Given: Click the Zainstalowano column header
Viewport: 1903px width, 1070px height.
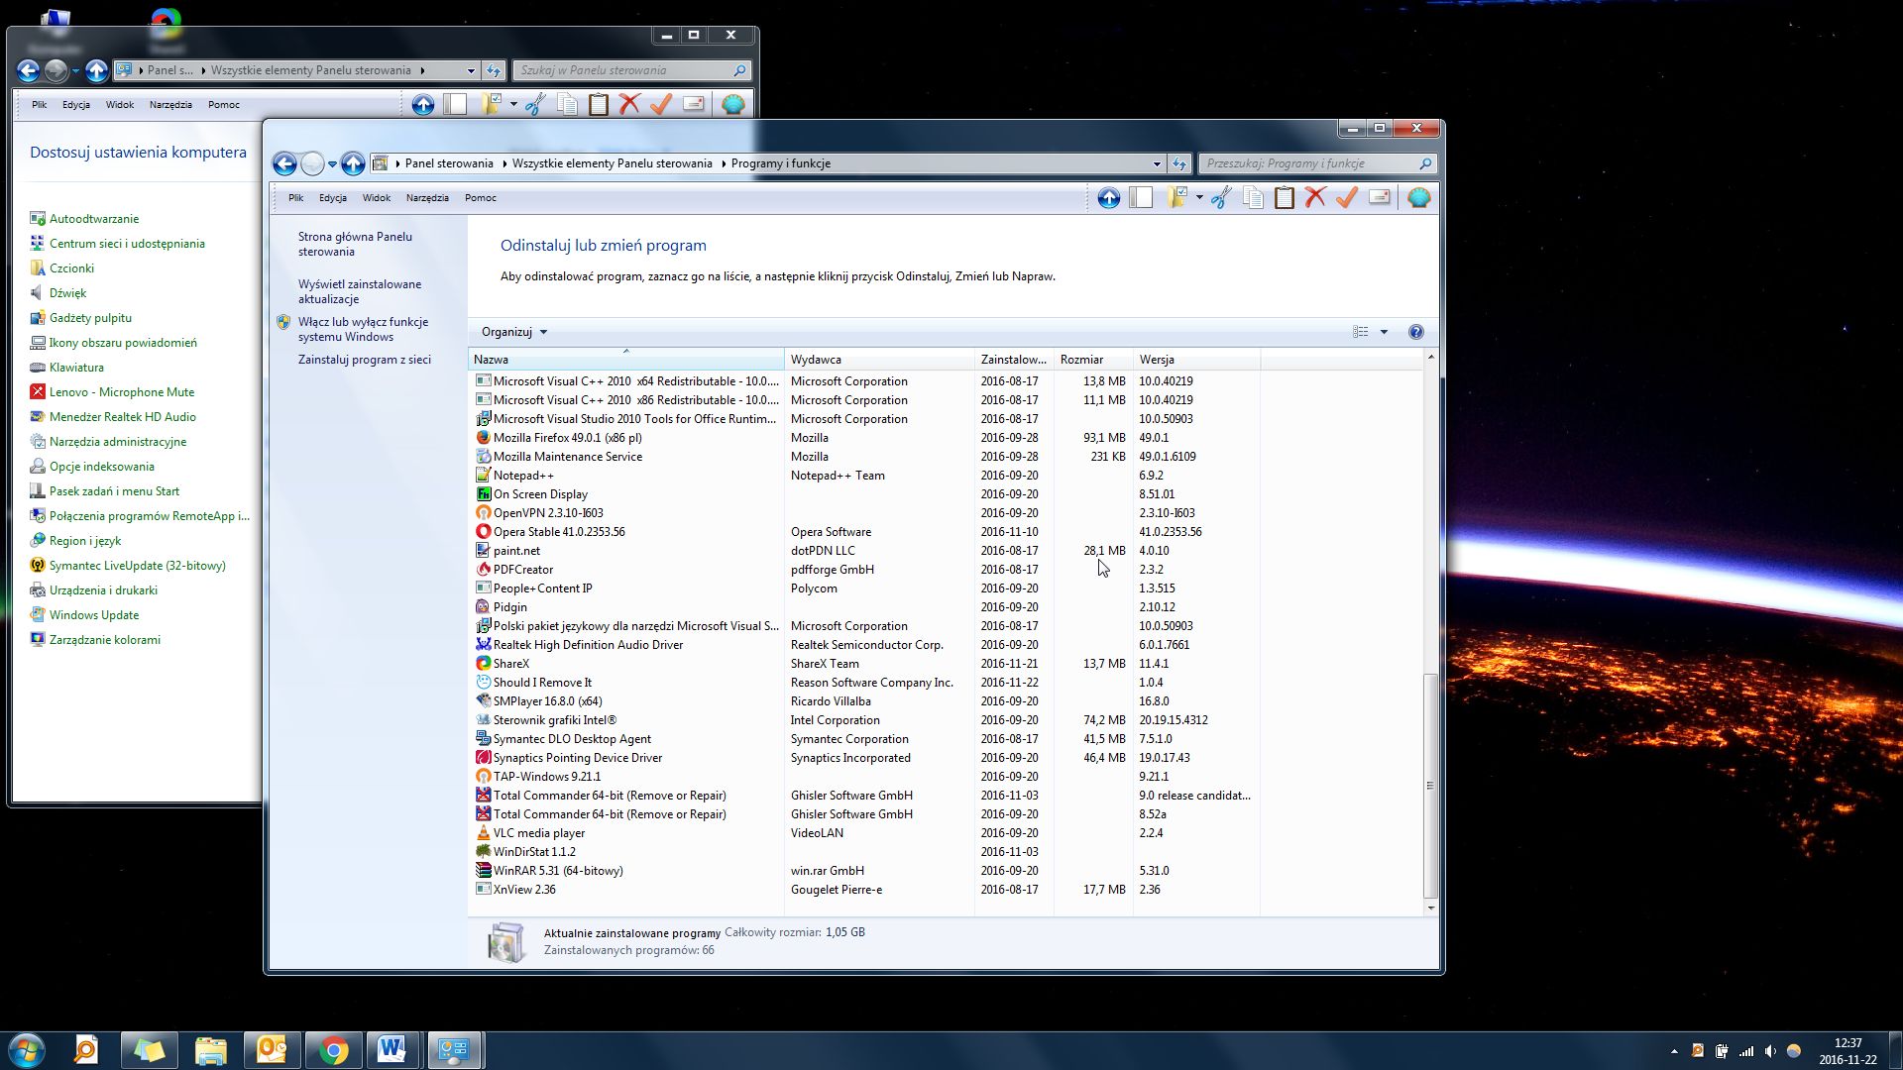Looking at the screenshot, I should click(1014, 360).
